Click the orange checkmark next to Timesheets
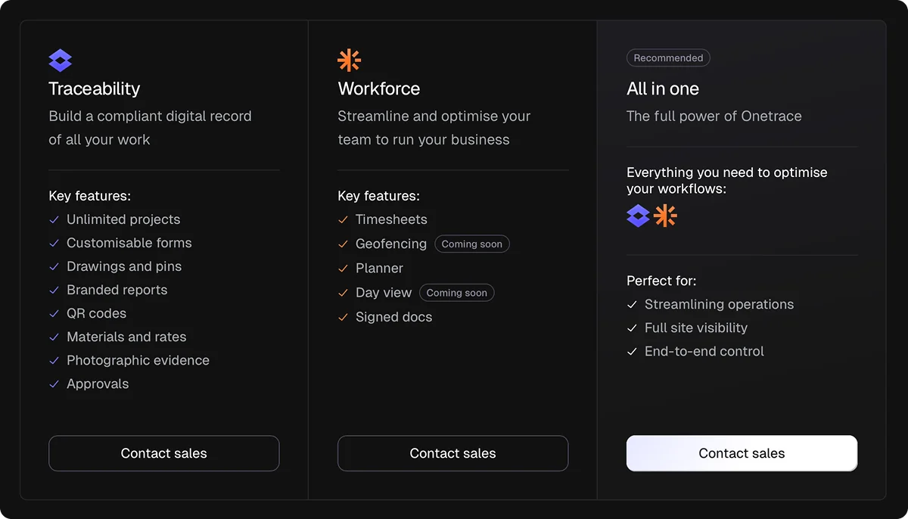Image resolution: width=908 pixels, height=519 pixels. pos(343,219)
